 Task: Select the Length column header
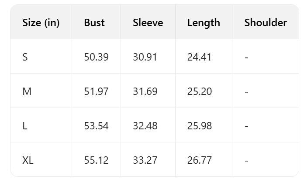(204, 23)
